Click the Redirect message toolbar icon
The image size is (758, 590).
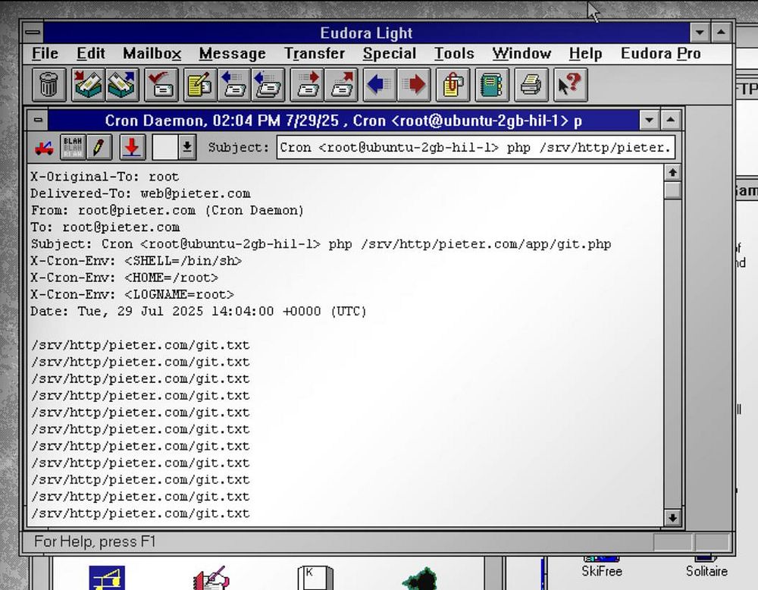pyautogui.click(x=341, y=85)
